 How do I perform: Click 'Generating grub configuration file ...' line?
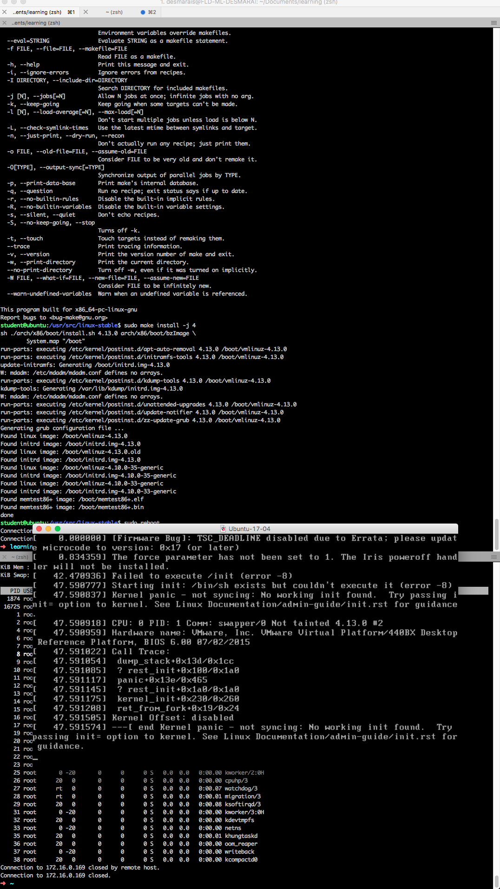[x=62, y=428]
